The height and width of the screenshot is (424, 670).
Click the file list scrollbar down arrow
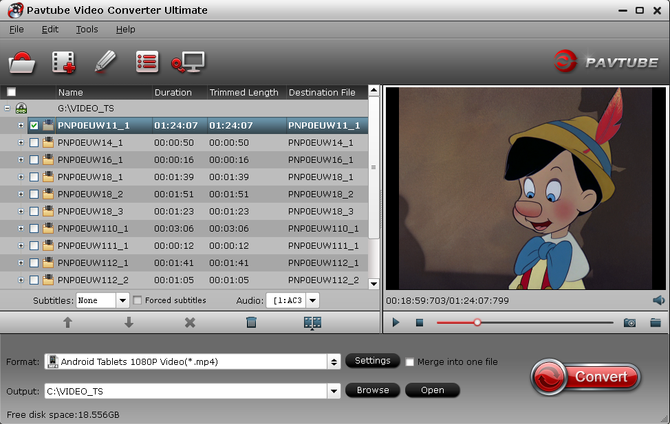pyautogui.click(x=374, y=284)
